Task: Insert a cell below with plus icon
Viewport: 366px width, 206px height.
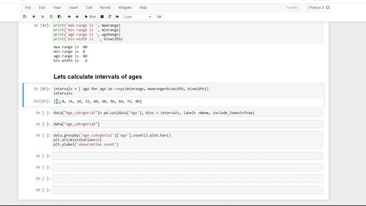Action: (34, 17)
